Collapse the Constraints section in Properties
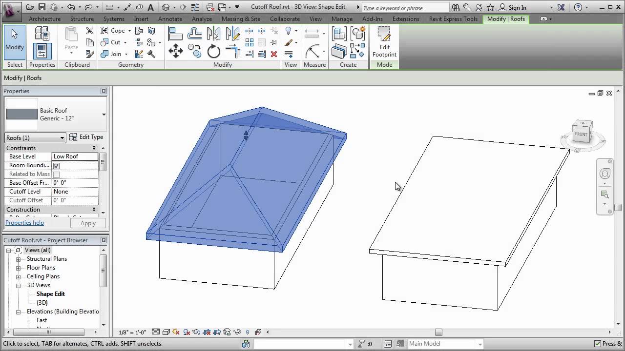This screenshot has height=351, width=625. 94,148
